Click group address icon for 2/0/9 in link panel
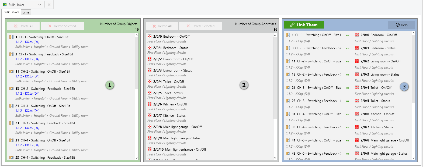 click(357, 153)
